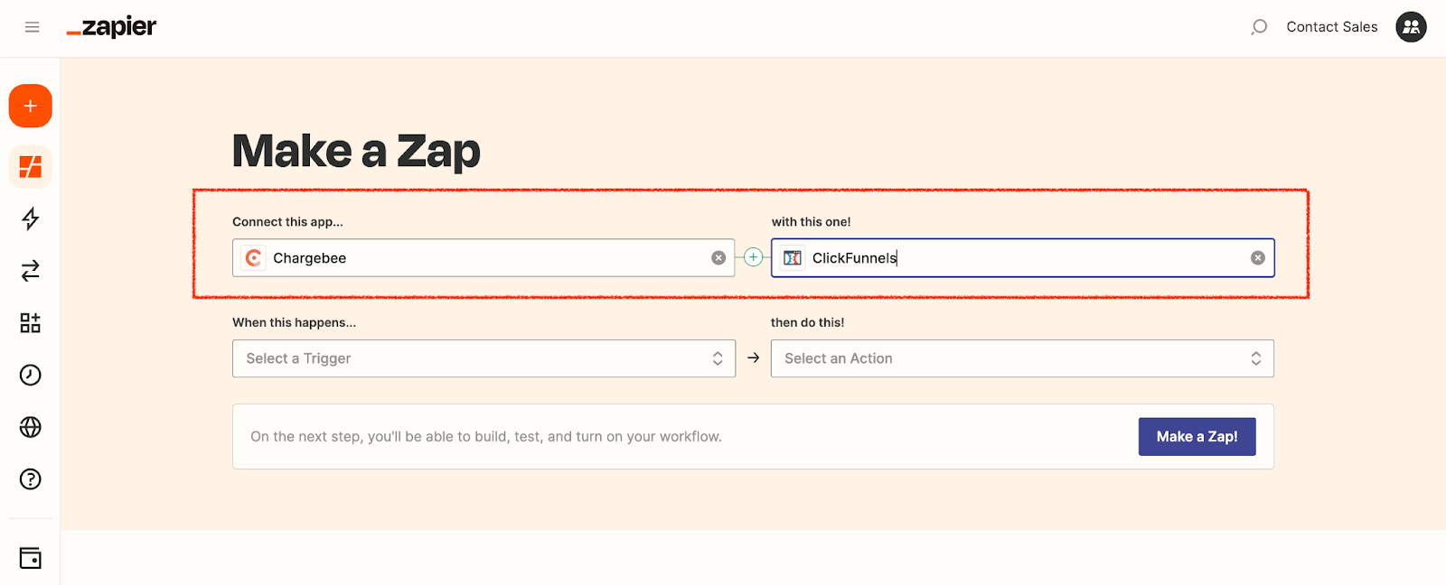The width and height of the screenshot is (1446, 585).
Task: Create new Zap with orange plus button
Action: [x=31, y=107]
